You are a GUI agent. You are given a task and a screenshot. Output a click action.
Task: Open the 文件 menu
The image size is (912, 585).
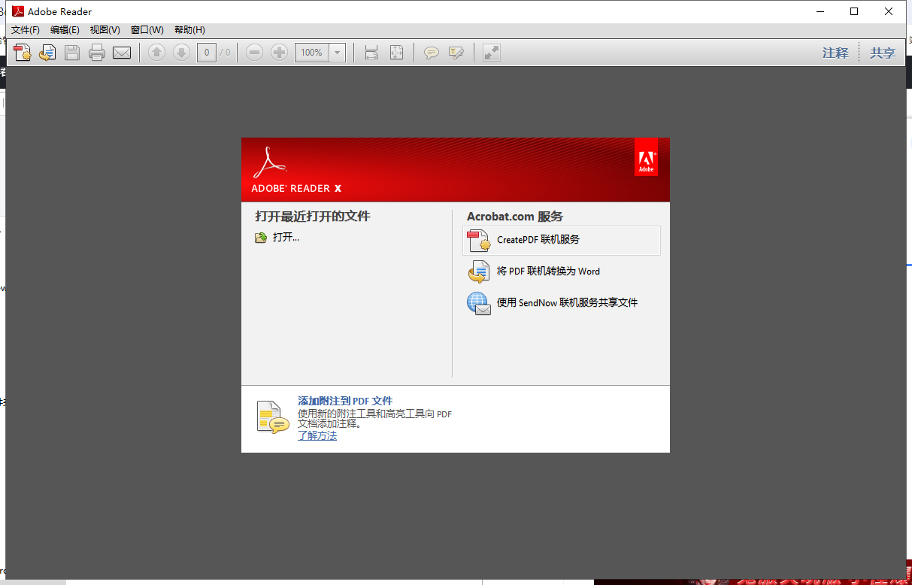[25, 29]
